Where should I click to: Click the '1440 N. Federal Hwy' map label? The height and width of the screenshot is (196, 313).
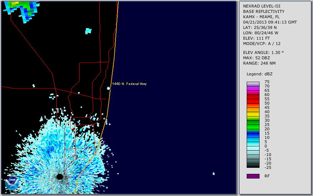tap(129, 84)
